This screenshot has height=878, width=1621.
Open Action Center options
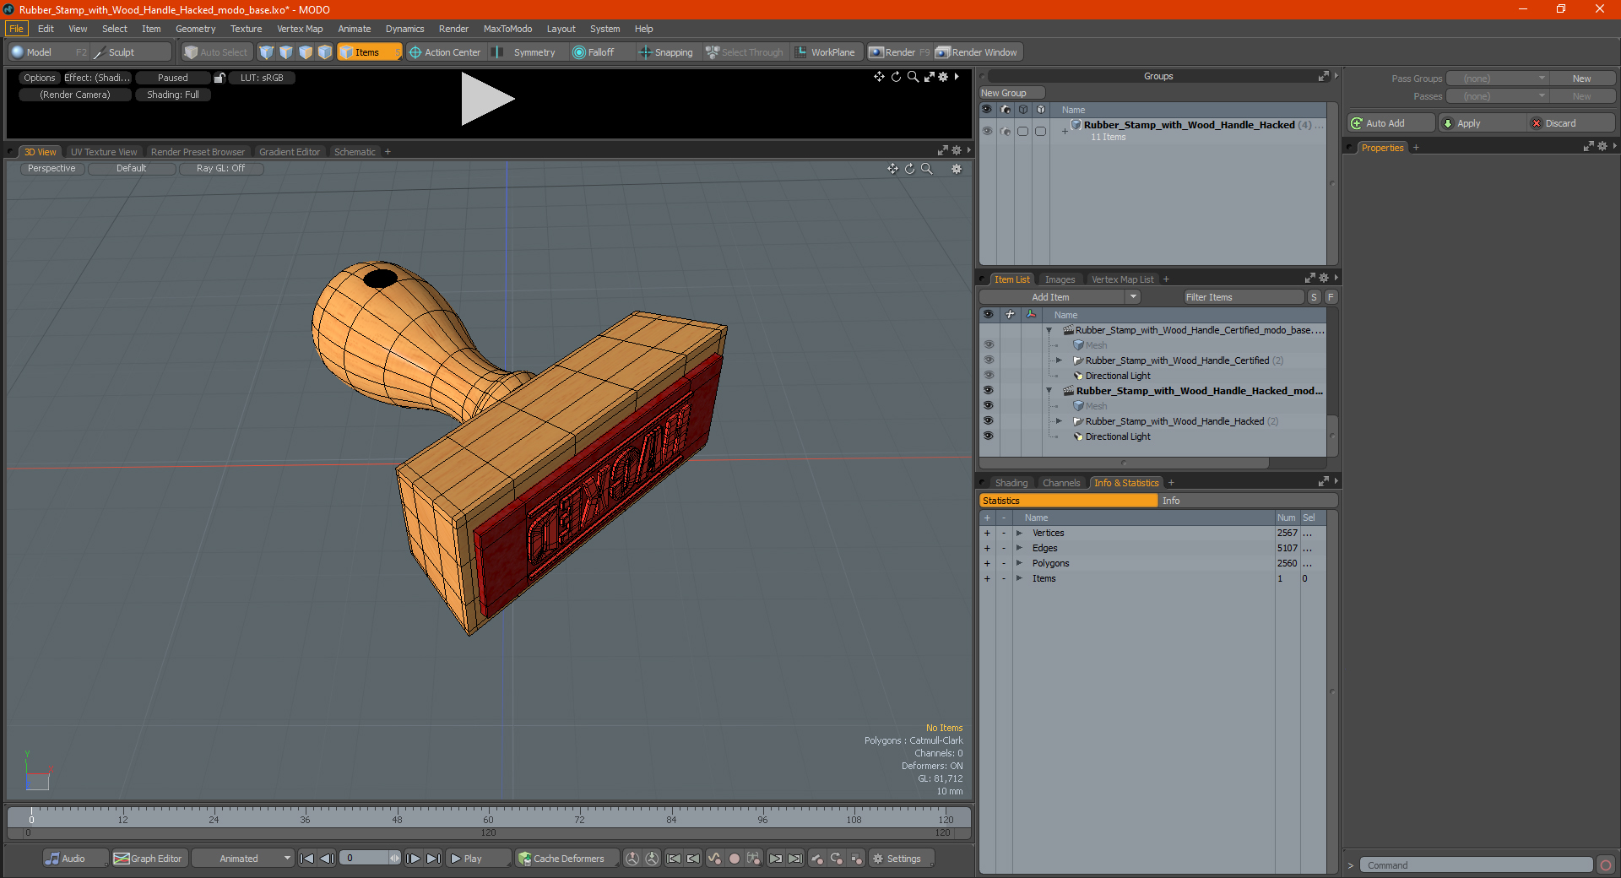tap(445, 52)
